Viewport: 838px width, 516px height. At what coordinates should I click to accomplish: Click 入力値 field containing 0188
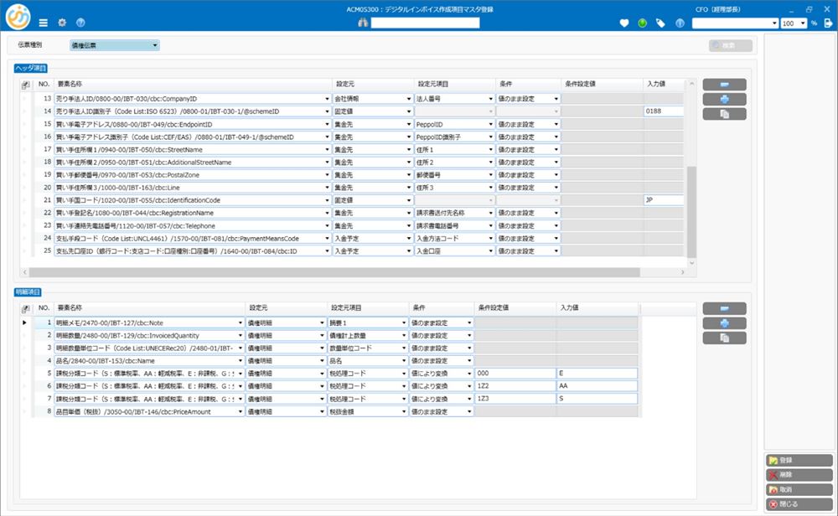click(x=664, y=111)
